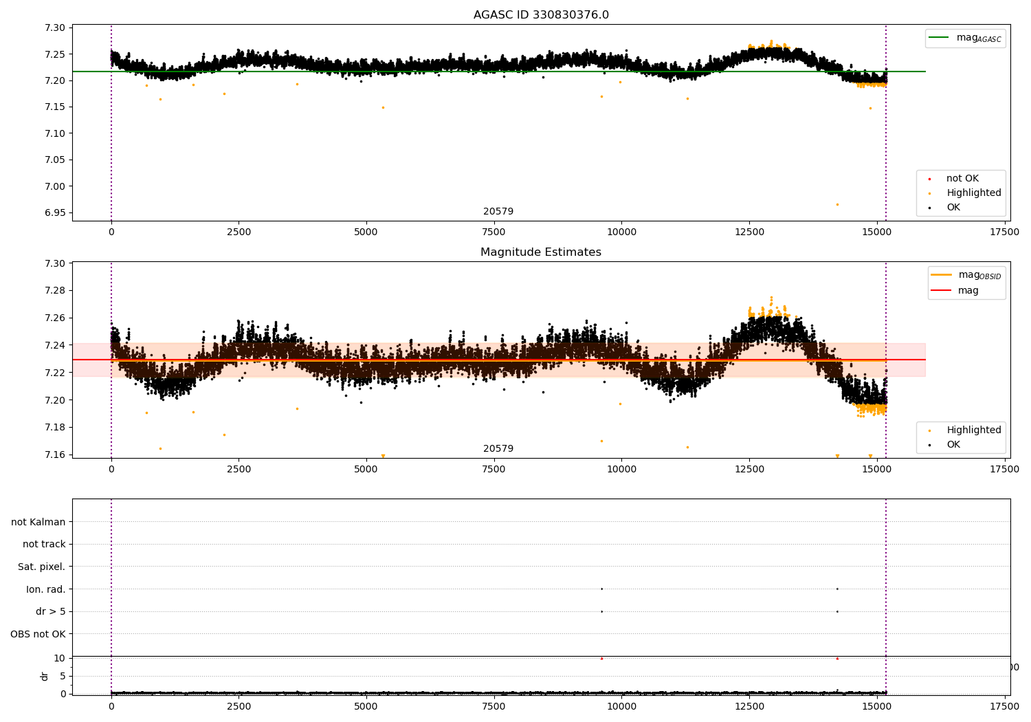Click the 'Highlighted' legend entry in the top plot
This screenshot has height=722, width=1031.
[x=964, y=193]
